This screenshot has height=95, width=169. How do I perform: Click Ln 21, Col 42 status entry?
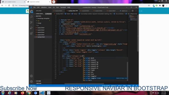click(106, 85)
